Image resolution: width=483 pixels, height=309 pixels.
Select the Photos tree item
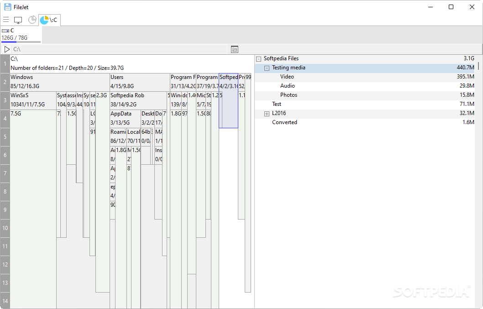[x=289, y=95]
